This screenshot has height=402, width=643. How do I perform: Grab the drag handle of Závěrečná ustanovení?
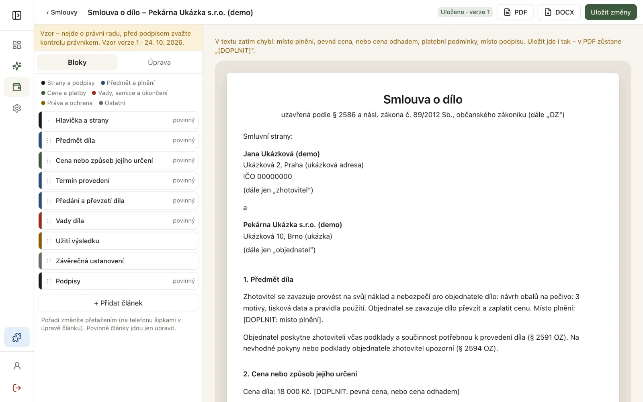point(49,261)
